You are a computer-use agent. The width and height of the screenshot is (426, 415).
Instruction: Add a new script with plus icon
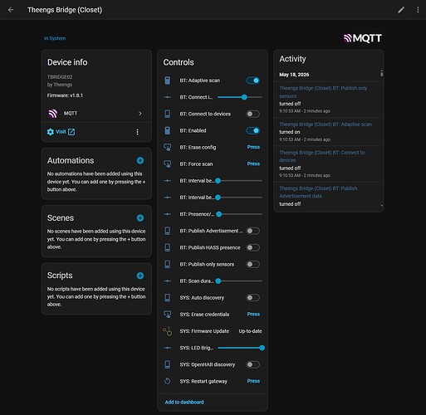click(140, 276)
